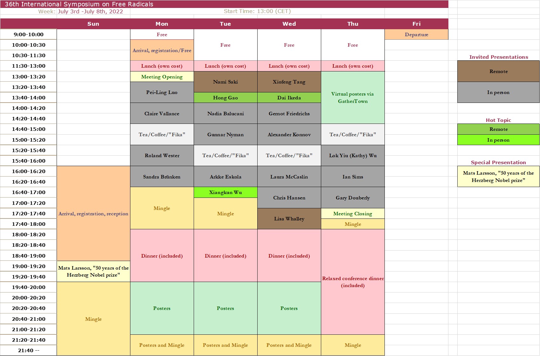540x356 pixels.
Task: Select the Laura McCaslin talk cell
Action: point(289,177)
